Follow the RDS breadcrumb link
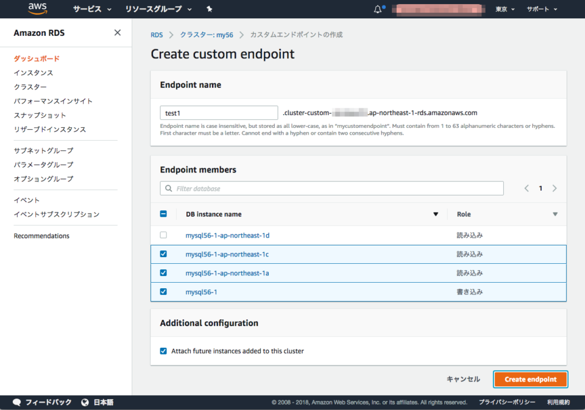This screenshot has width=585, height=410. tap(157, 35)
